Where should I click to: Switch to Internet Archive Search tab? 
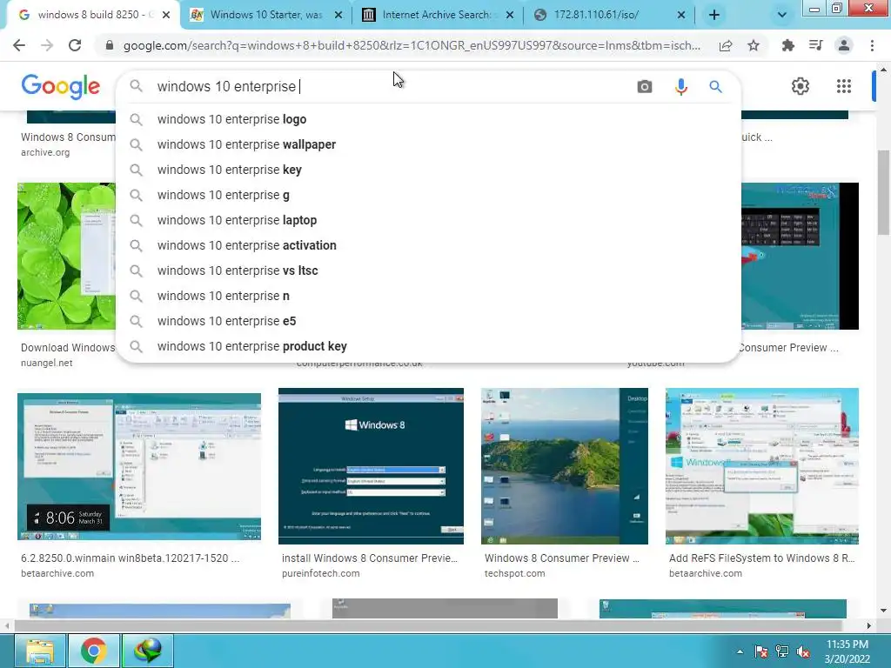438,16
